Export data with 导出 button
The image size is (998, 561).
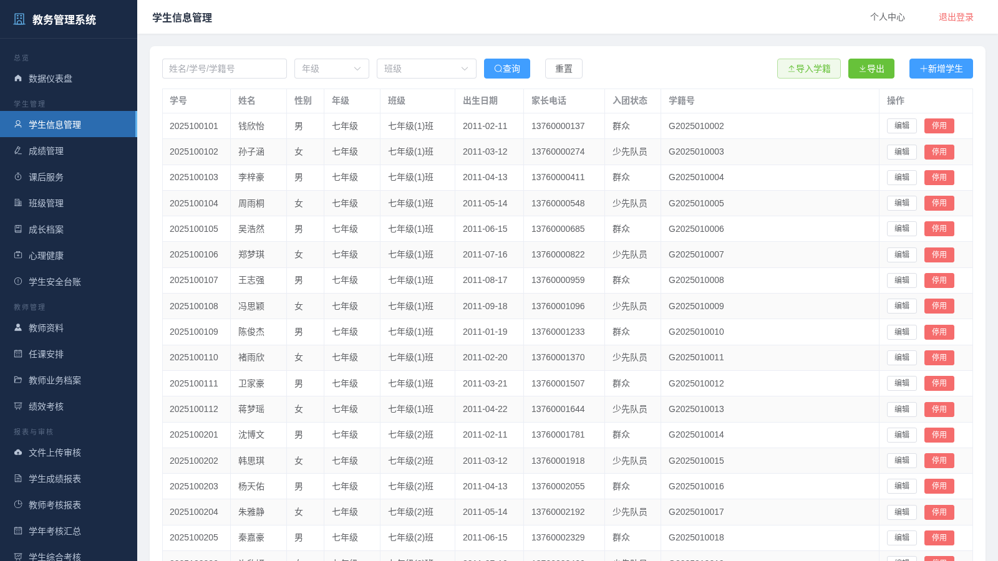coord(871,69)
